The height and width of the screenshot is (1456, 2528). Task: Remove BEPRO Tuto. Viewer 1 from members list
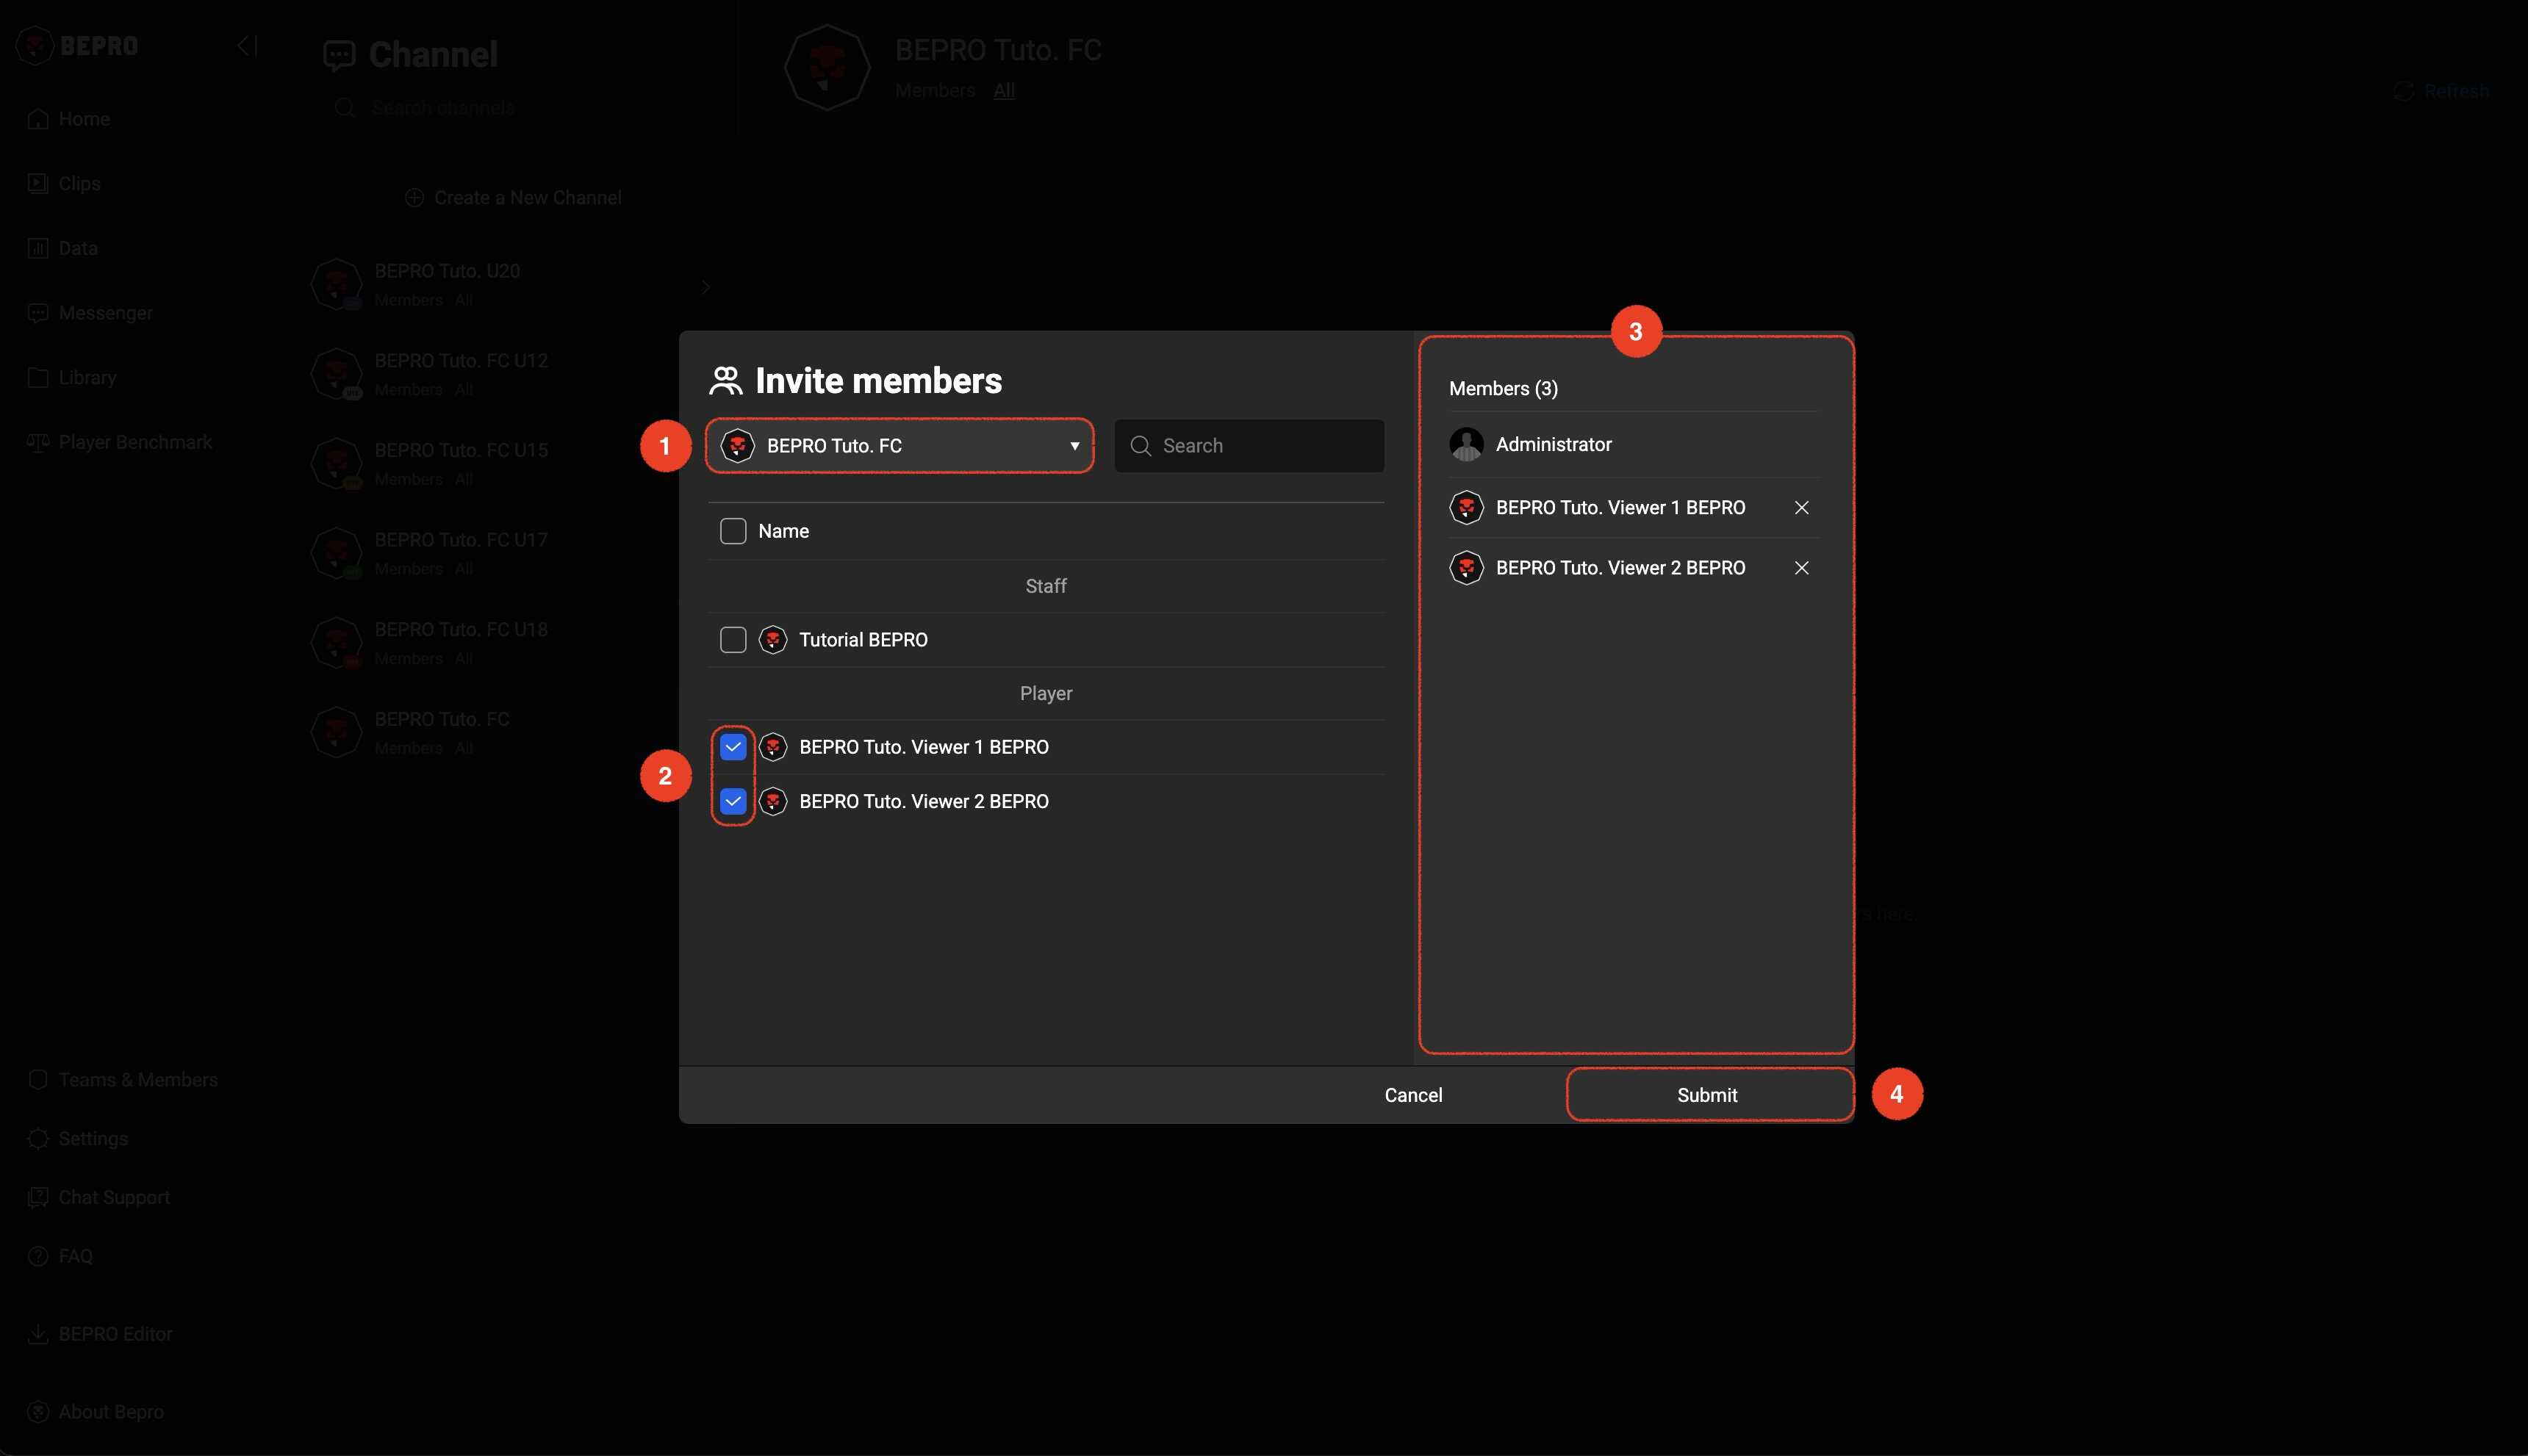[x=1800, y=508]
